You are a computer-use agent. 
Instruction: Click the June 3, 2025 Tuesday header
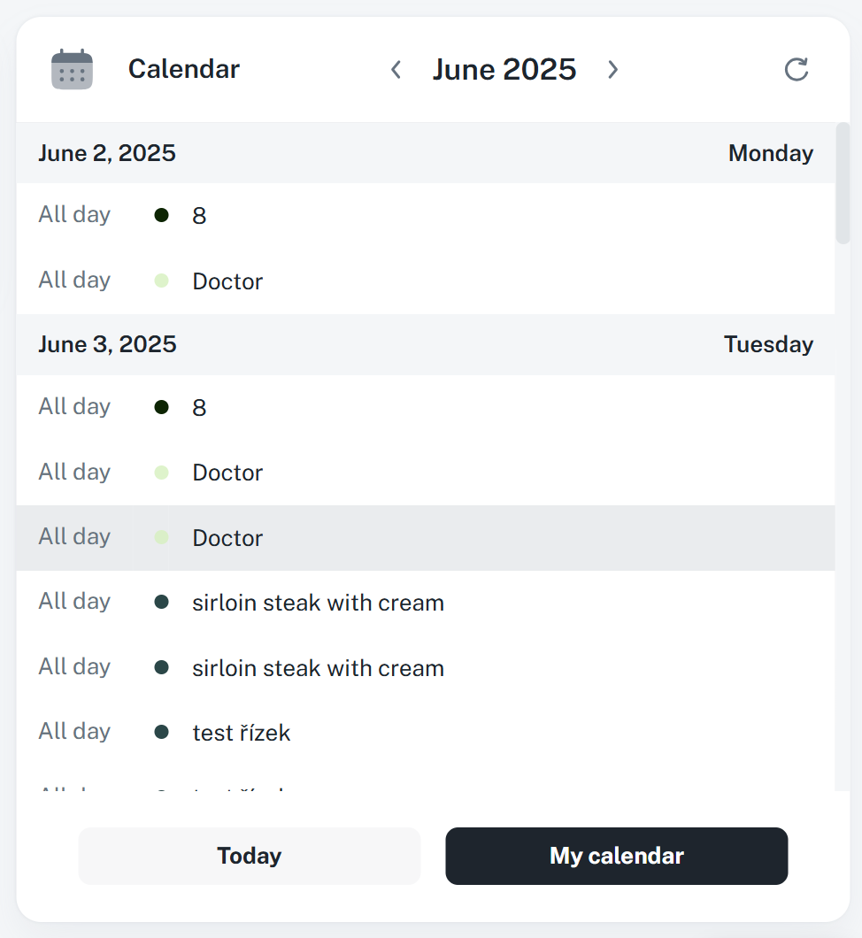click(425, 344)
